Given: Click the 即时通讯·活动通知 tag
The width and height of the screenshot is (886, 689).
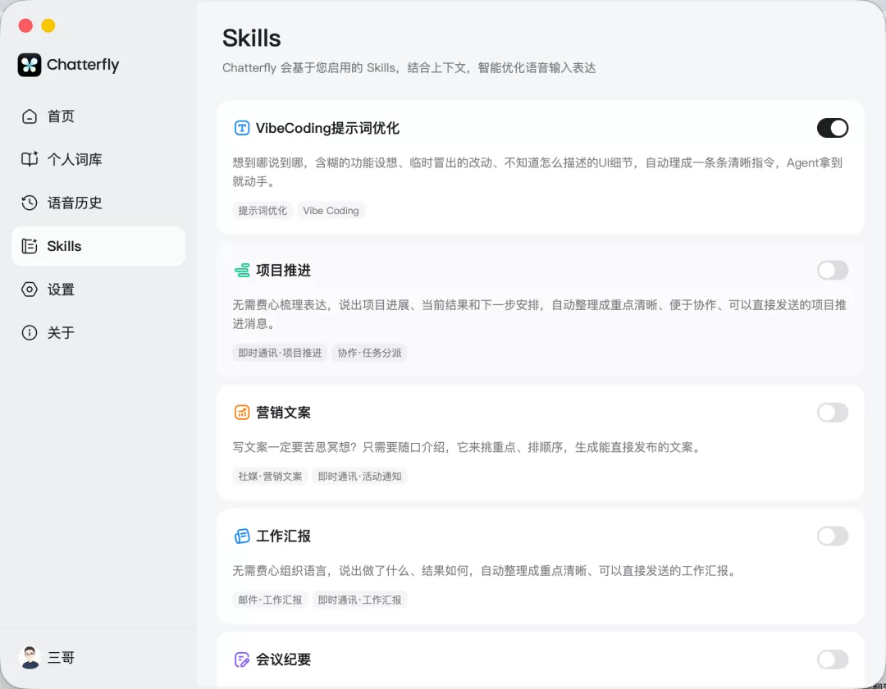Looking at the screenshot, I should (360, 477).
